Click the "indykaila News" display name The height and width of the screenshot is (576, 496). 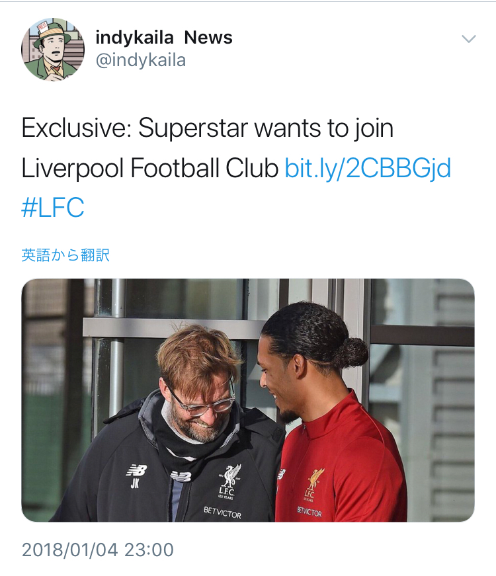(x=164, y=38)
